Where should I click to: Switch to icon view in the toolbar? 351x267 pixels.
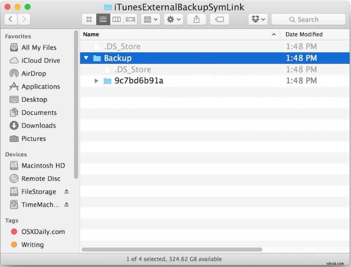point(89,19)
